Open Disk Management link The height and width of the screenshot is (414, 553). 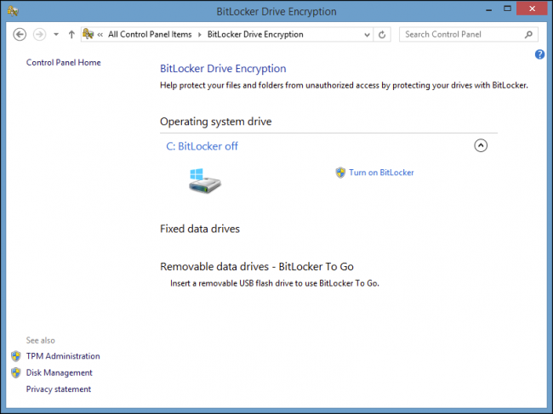(x=60, y=373)
